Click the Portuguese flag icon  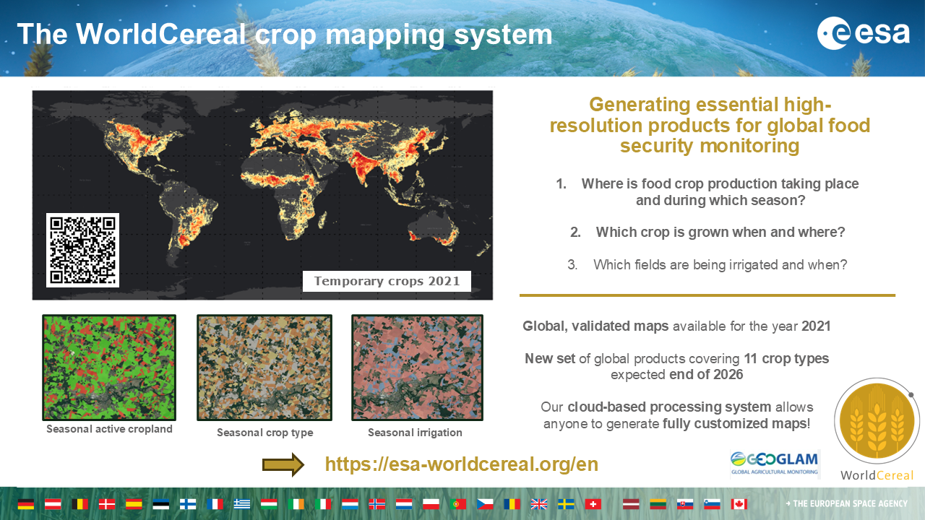(458, 504)
